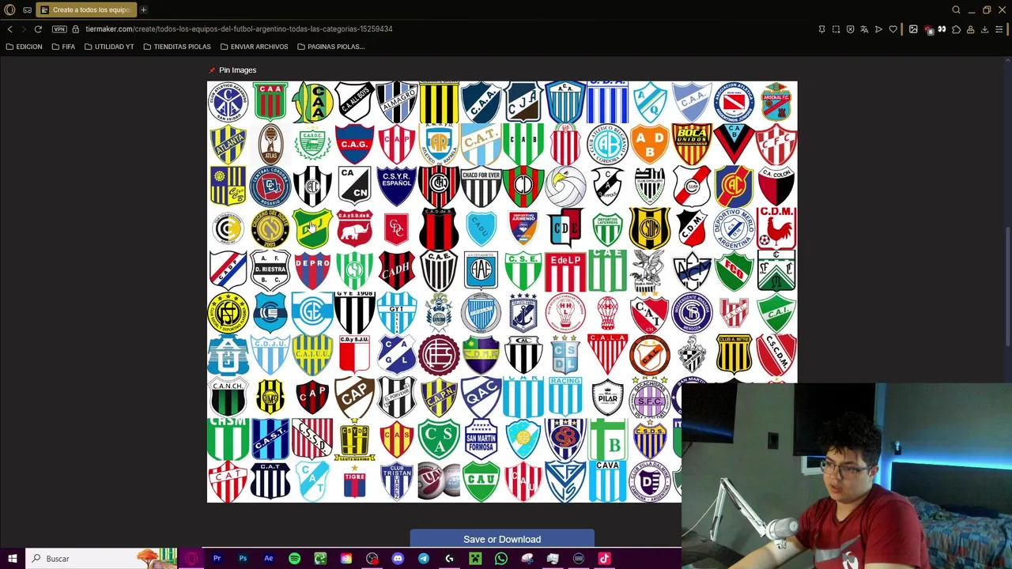Open the workspaces icon beside the Opera logo
1012x569 pixels.
click(x=27, y=9)
